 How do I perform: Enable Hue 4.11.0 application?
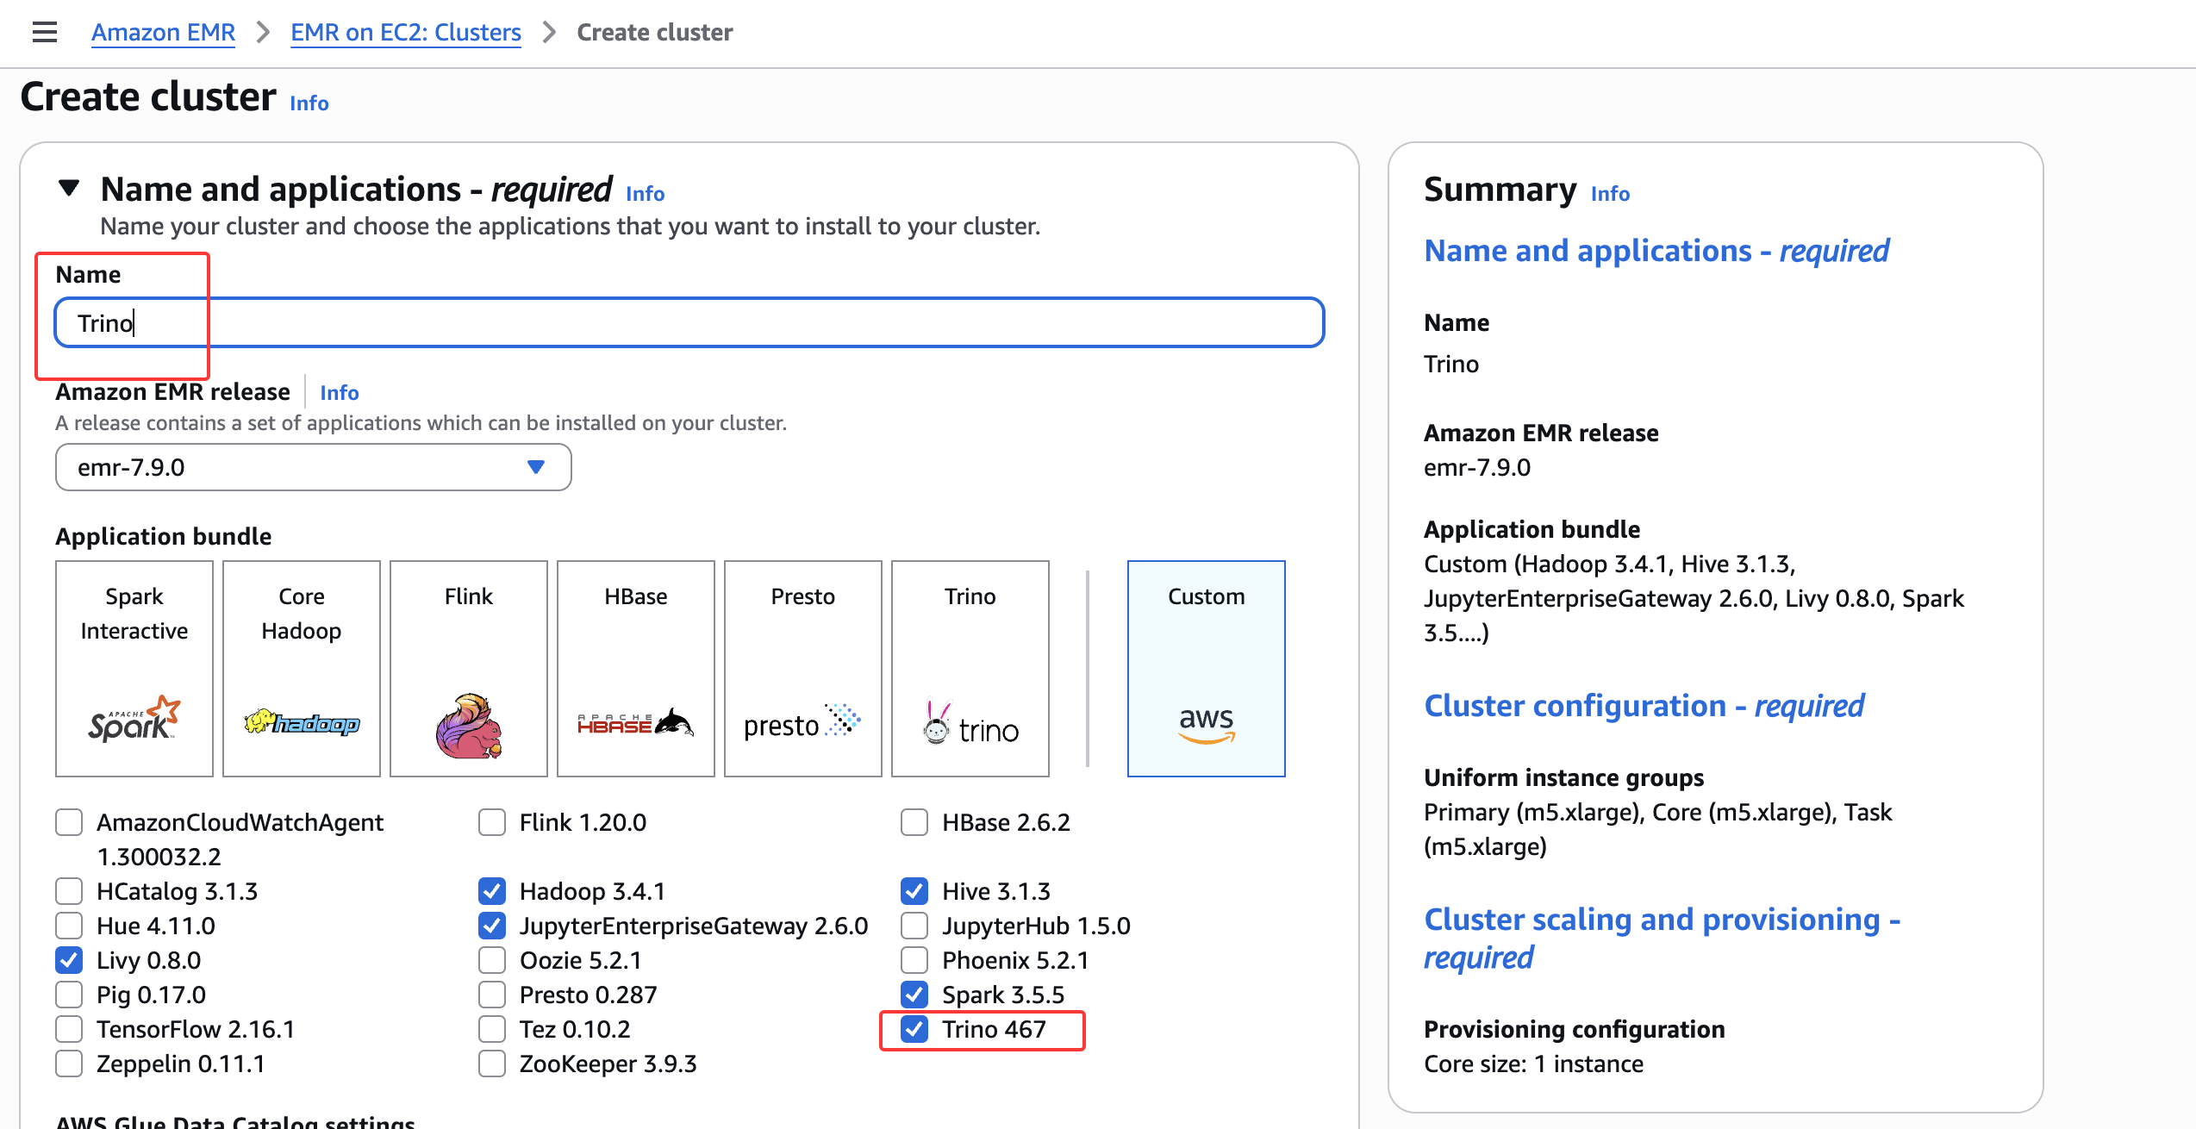[69, 926]
